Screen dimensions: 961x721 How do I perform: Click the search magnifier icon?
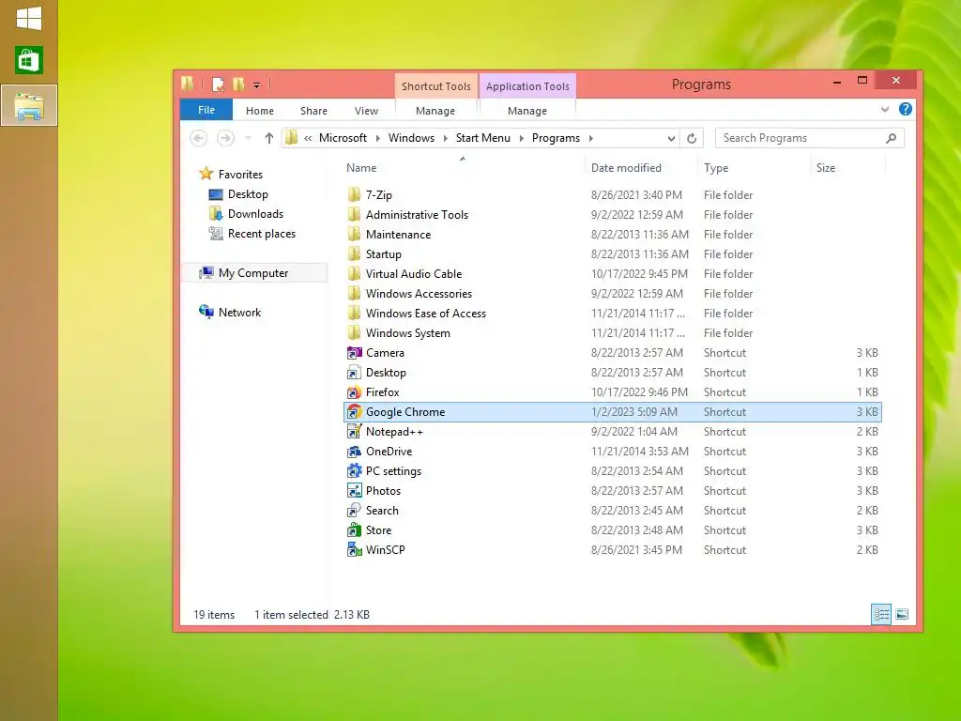[892, 138]
